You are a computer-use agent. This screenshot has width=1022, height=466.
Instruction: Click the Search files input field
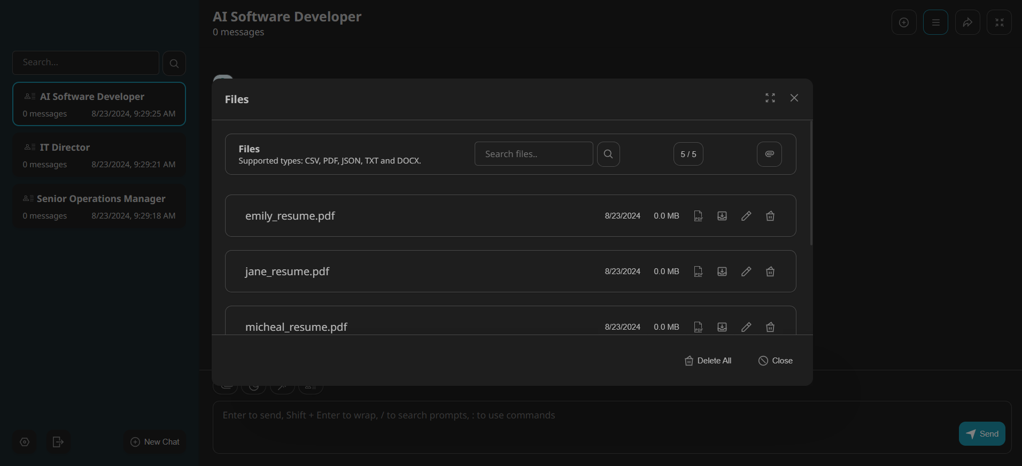pyautogui.click(x=533, y=154)
